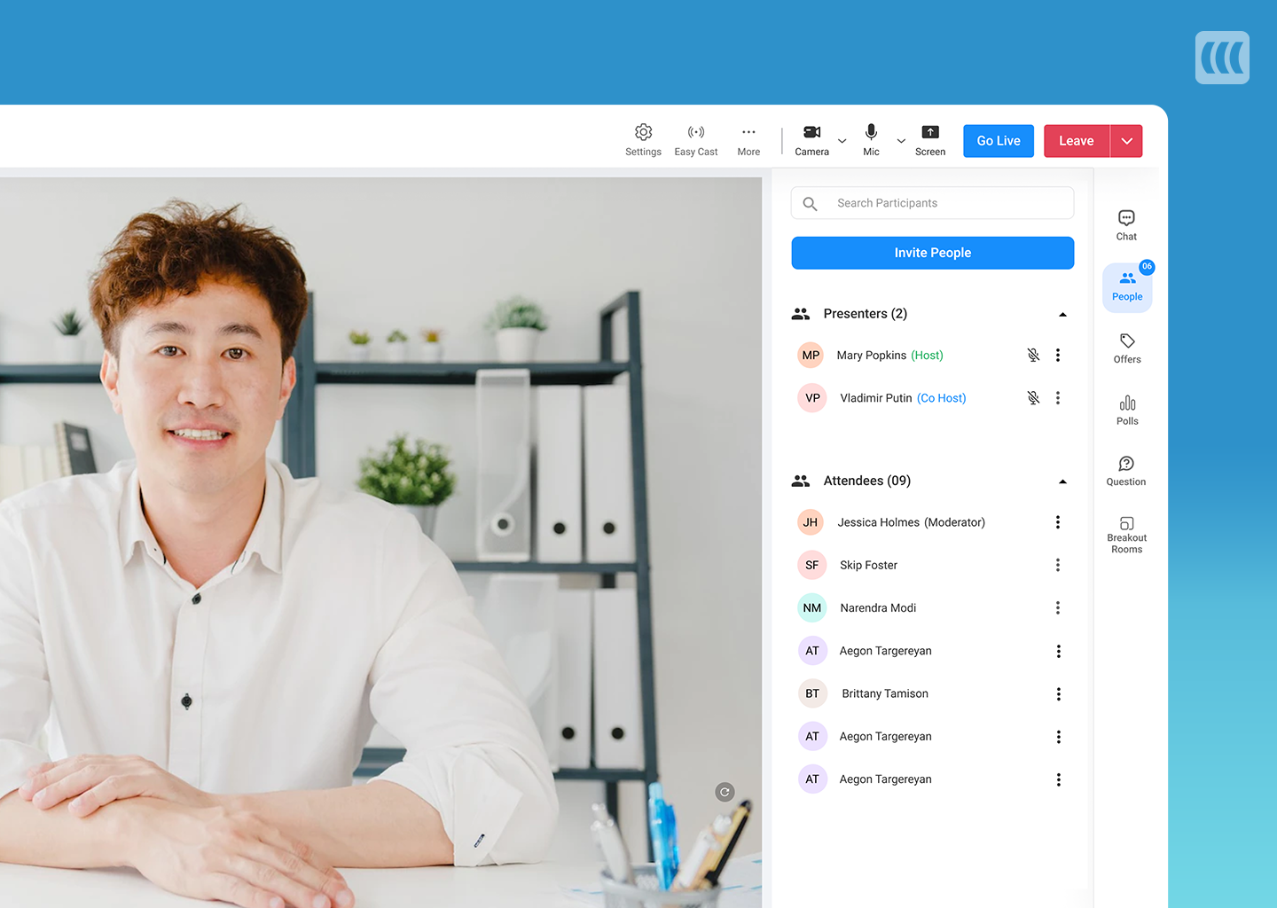Unmute Vladimir Putin microphone

click(1033, 398)
